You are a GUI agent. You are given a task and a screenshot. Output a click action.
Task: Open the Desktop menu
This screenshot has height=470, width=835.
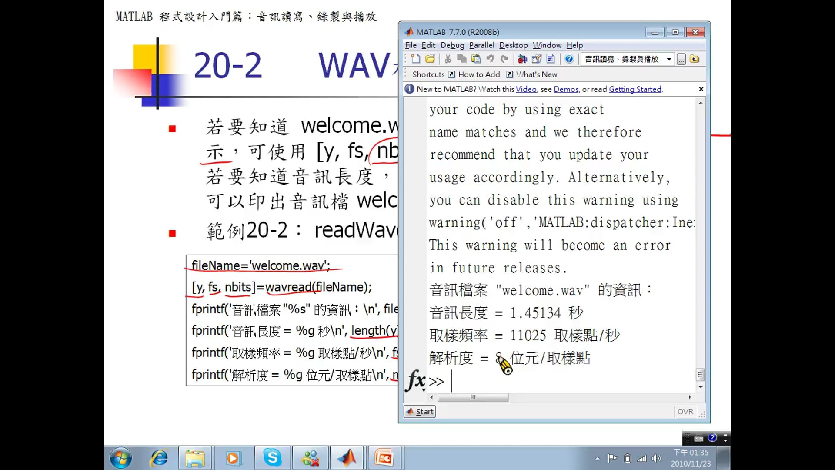[513, 45]
